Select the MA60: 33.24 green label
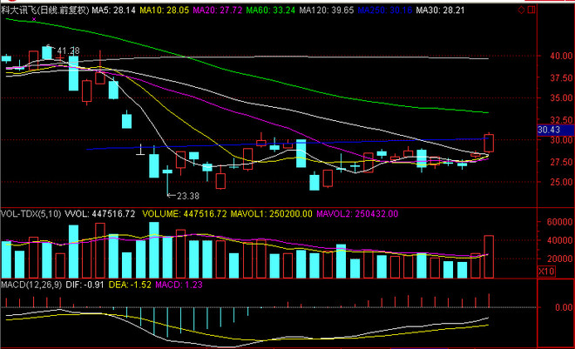 [271, 10]
